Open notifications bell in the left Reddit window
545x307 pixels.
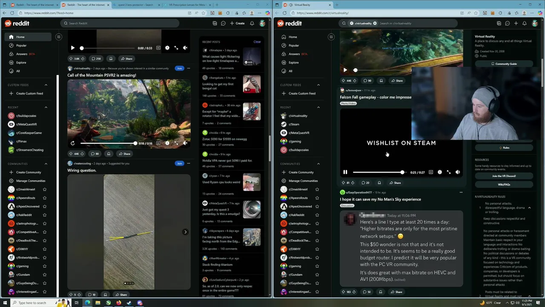(252, 23)
